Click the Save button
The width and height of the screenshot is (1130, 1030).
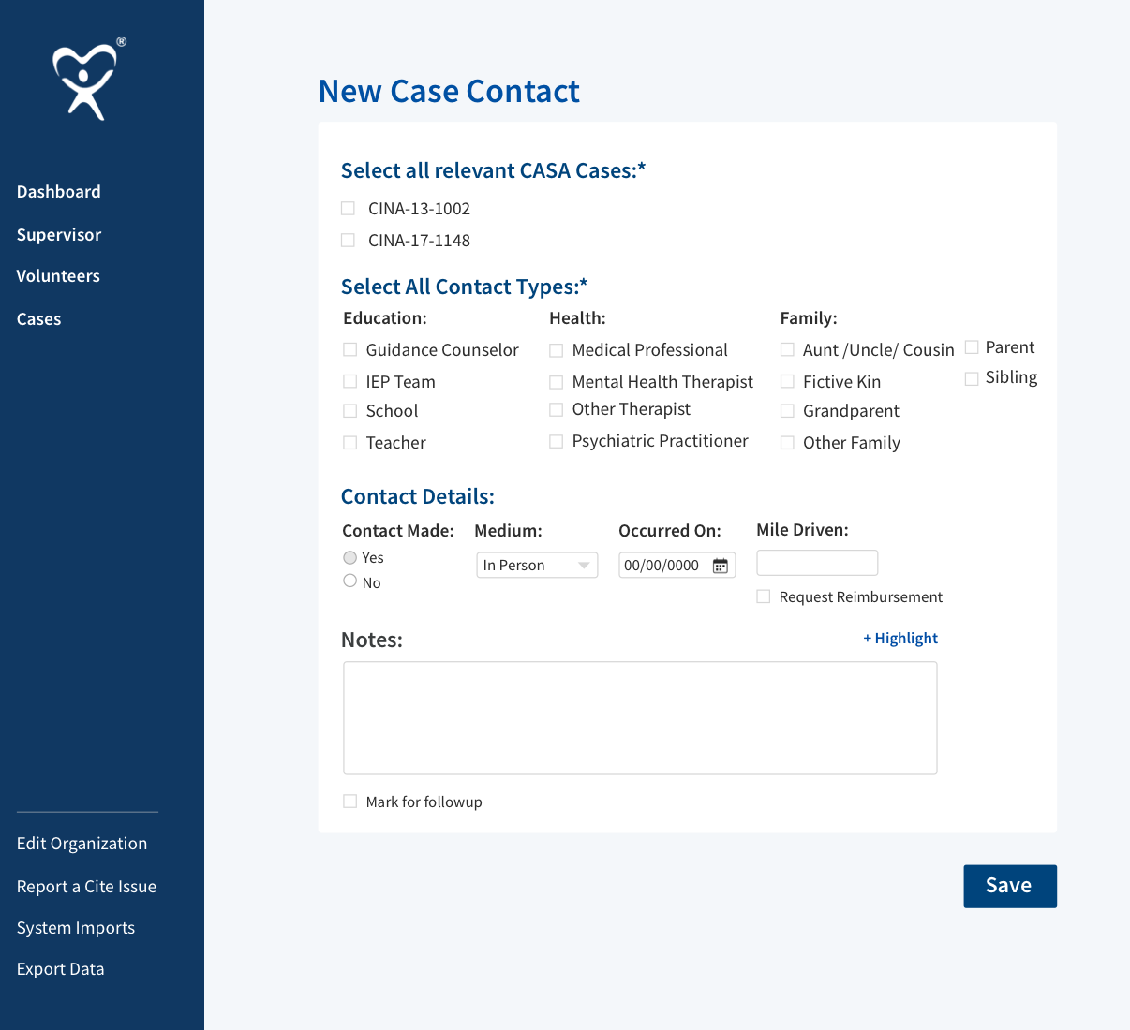(x=1010, y=886)
